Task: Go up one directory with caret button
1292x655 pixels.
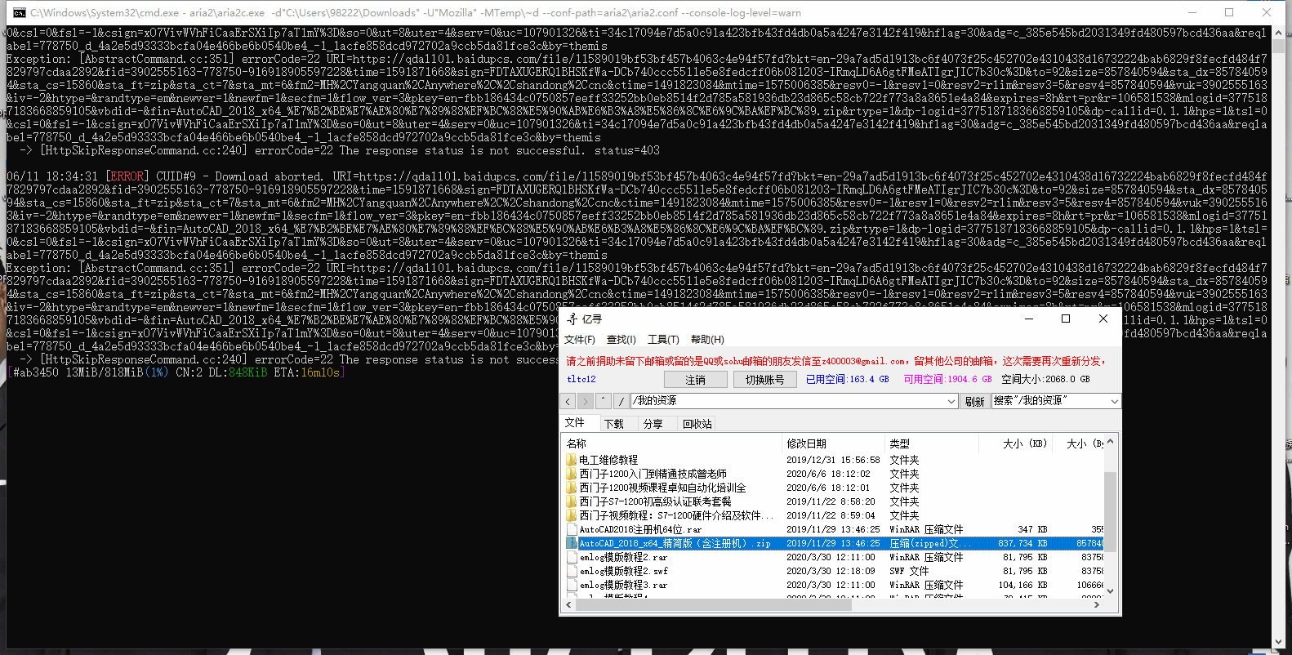Action: tap(604, 401)
